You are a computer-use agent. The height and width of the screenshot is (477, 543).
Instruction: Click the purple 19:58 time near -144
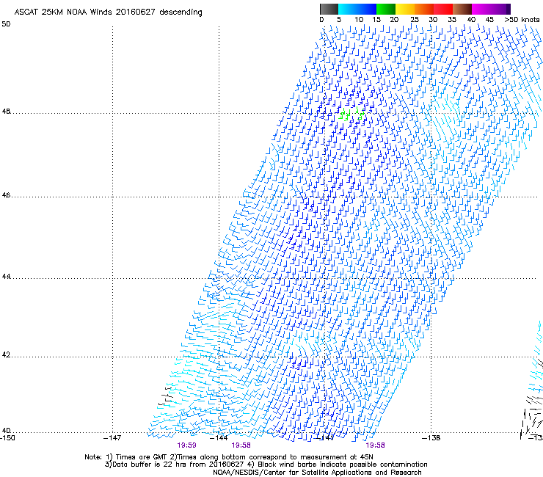(241, 445)
